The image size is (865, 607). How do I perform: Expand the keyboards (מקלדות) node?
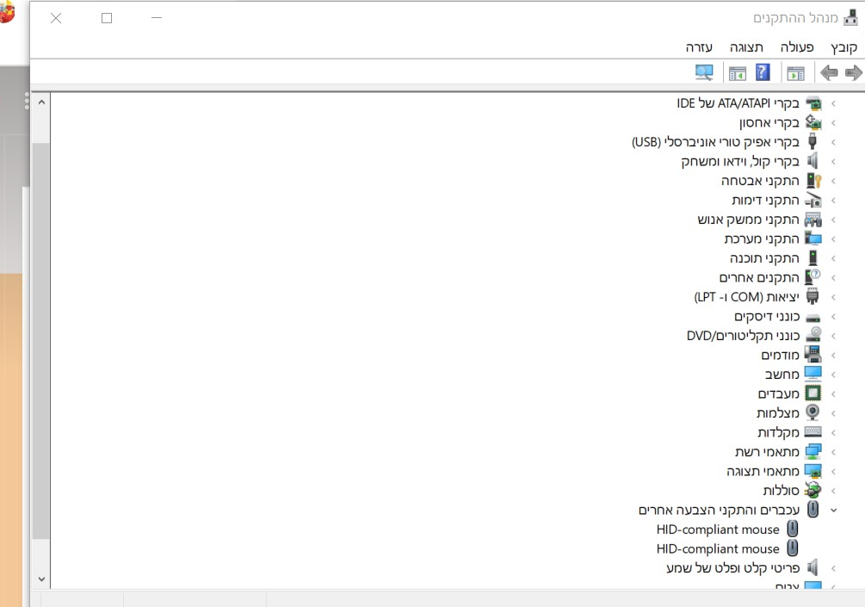pyautogui.click(x=833, y=432)
